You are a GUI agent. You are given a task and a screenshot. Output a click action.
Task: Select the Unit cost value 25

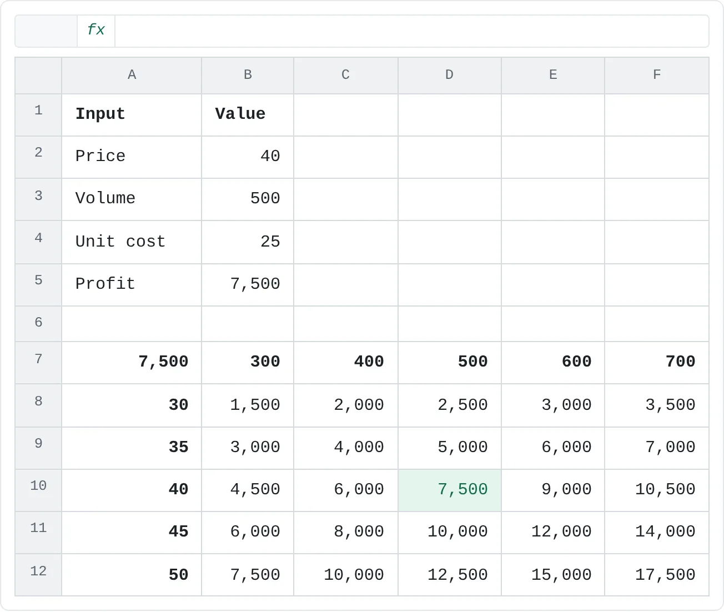248,242
